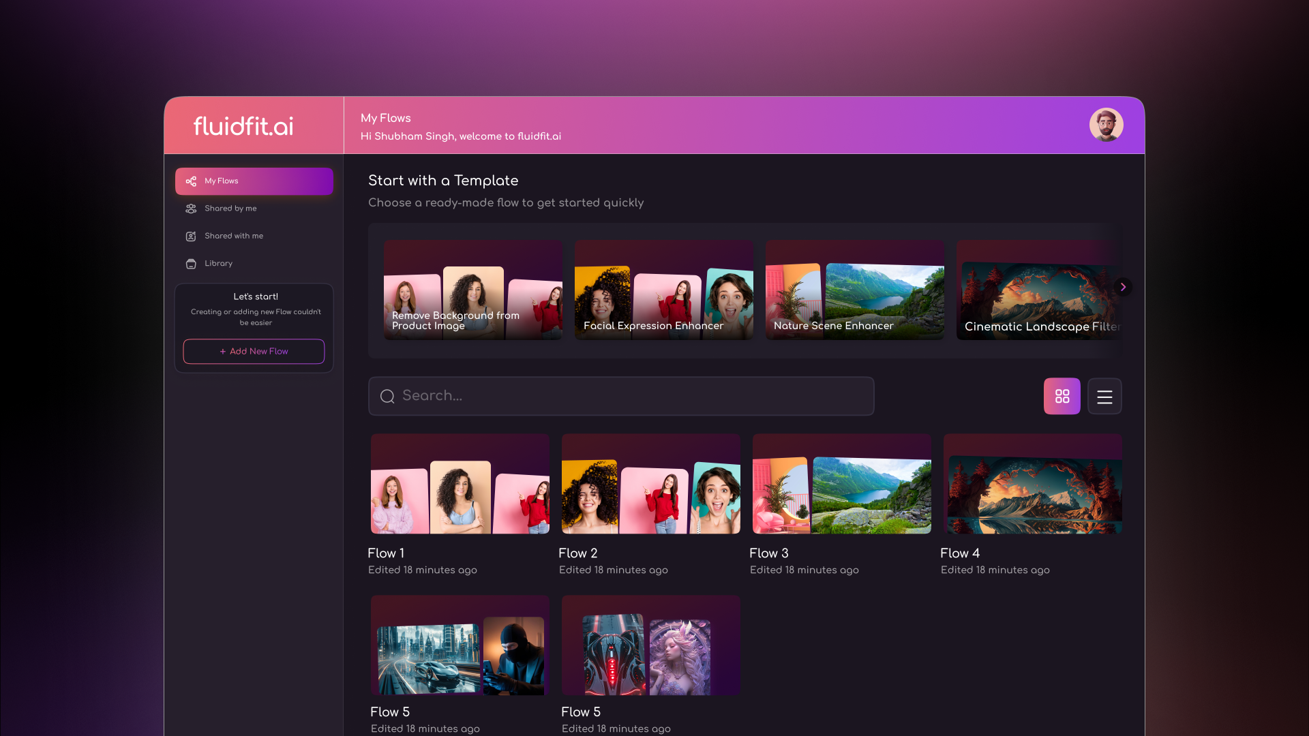Image resolution: width=1309 pixels, height=736 pixels.
Task: Click the search magnifier icon
Action: point(387,397)
